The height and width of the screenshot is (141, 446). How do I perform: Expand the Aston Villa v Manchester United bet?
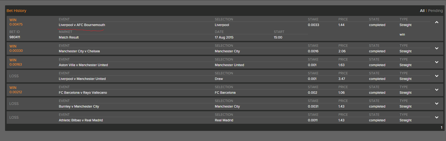click(x=436, y=62)
